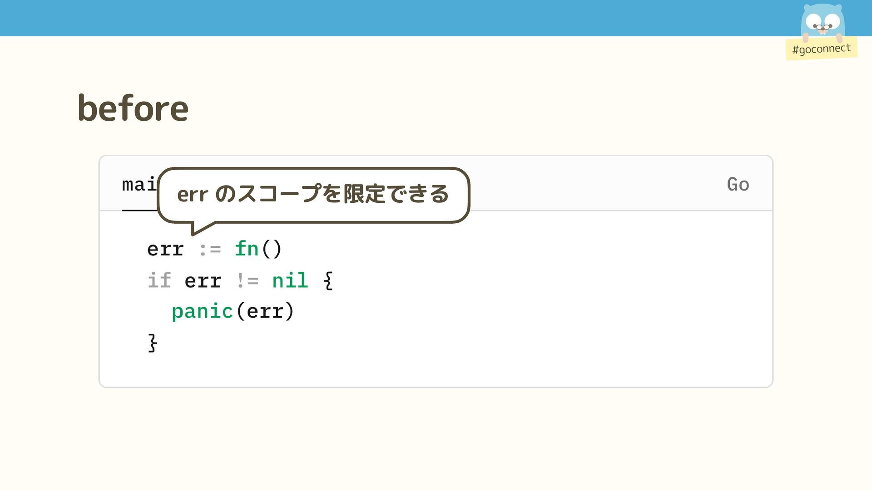Switch to the main file tab
Image resolution: width=872 pixels, height=490 pixels.
pyautogui.click(x=139, y=185)
